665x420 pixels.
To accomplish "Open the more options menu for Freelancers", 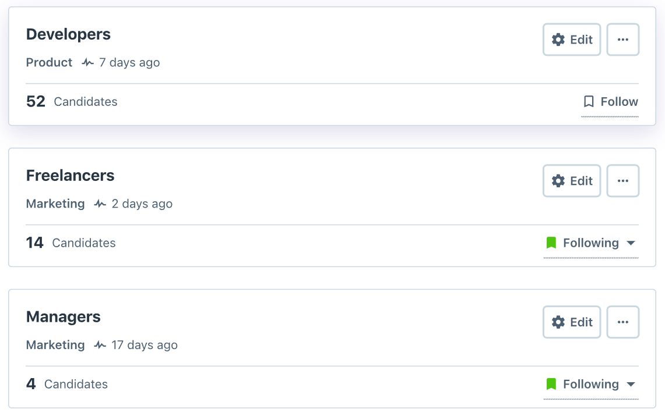I will (622, 181).
